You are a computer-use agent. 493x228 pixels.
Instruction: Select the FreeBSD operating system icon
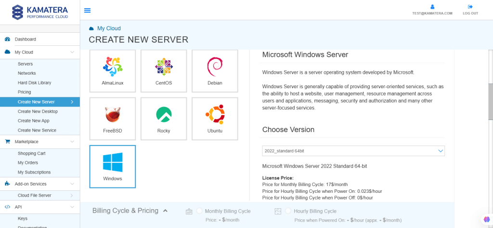113,114
